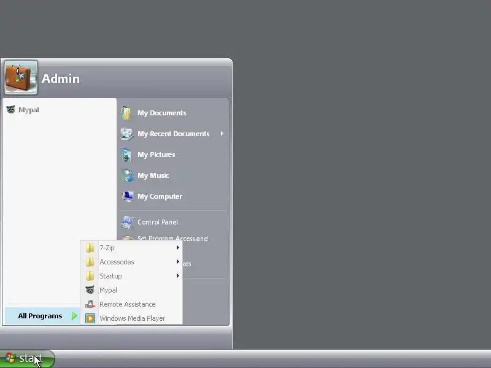This screenshot has height=368, width=491.
Task: Click the My Music icon
Action: tap(126, 175)
